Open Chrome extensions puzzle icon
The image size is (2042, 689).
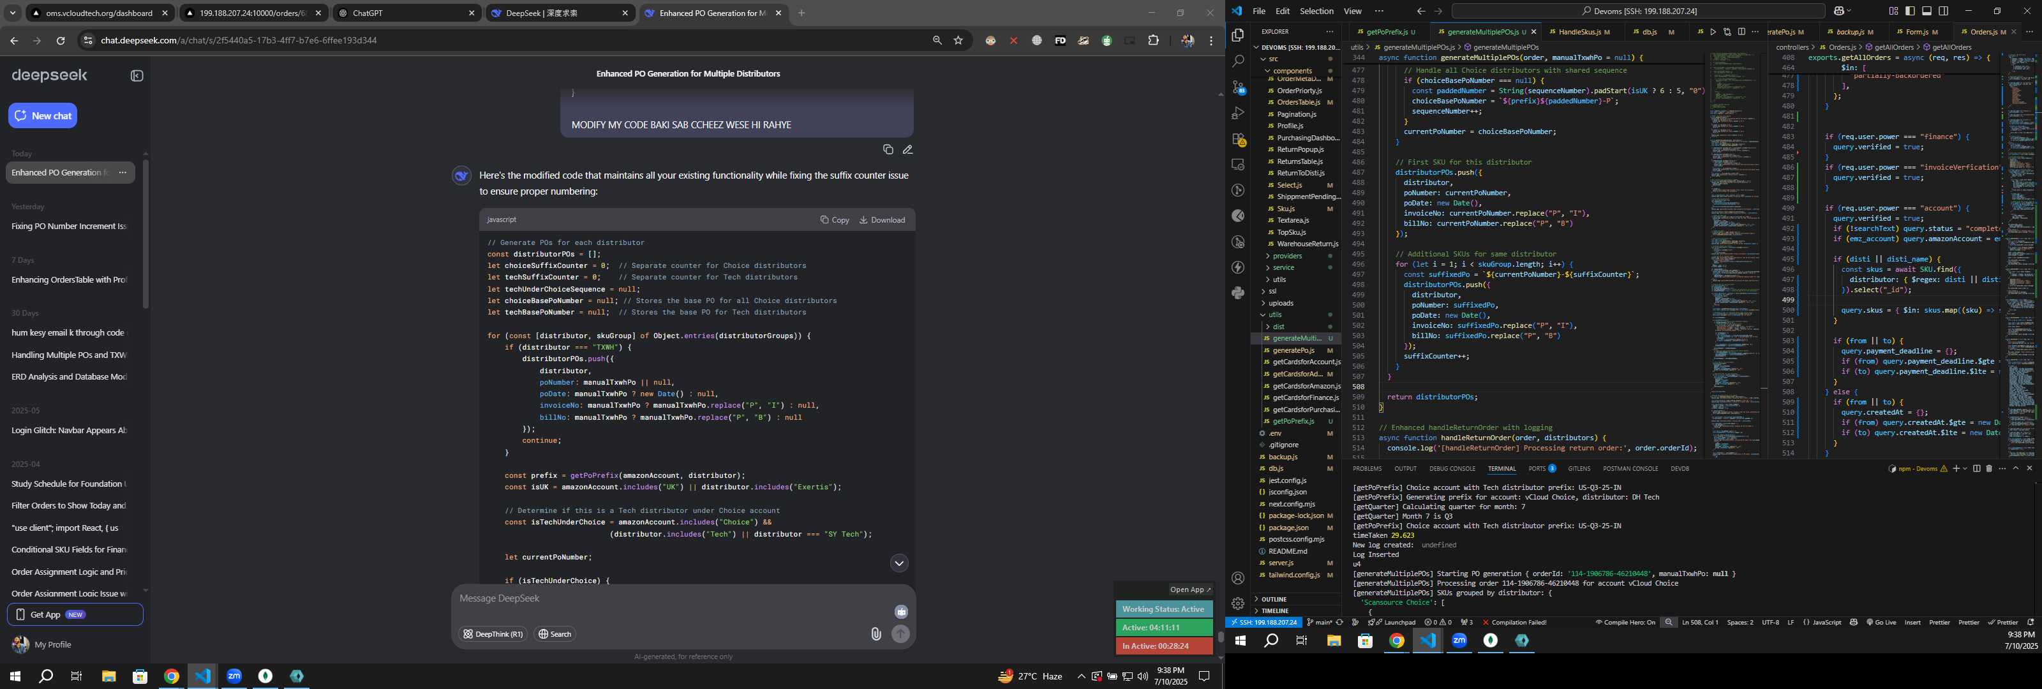pyautogui.click(x=1153, y=40)
